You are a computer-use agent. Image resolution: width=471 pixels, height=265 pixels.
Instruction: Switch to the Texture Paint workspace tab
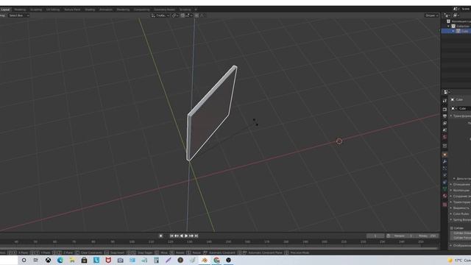pyautogui.click(x=72, y=10)
